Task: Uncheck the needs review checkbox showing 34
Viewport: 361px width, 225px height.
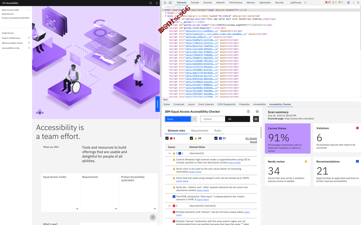Action: 191,138
